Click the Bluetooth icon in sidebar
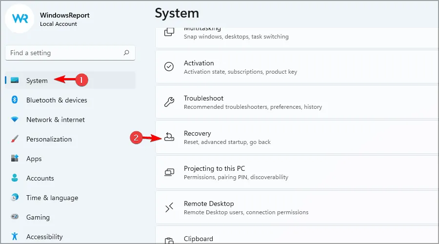This screenshot has width=439, height=244. tap(15, 100)
